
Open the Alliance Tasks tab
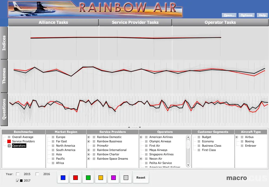[x=53, y=22]
